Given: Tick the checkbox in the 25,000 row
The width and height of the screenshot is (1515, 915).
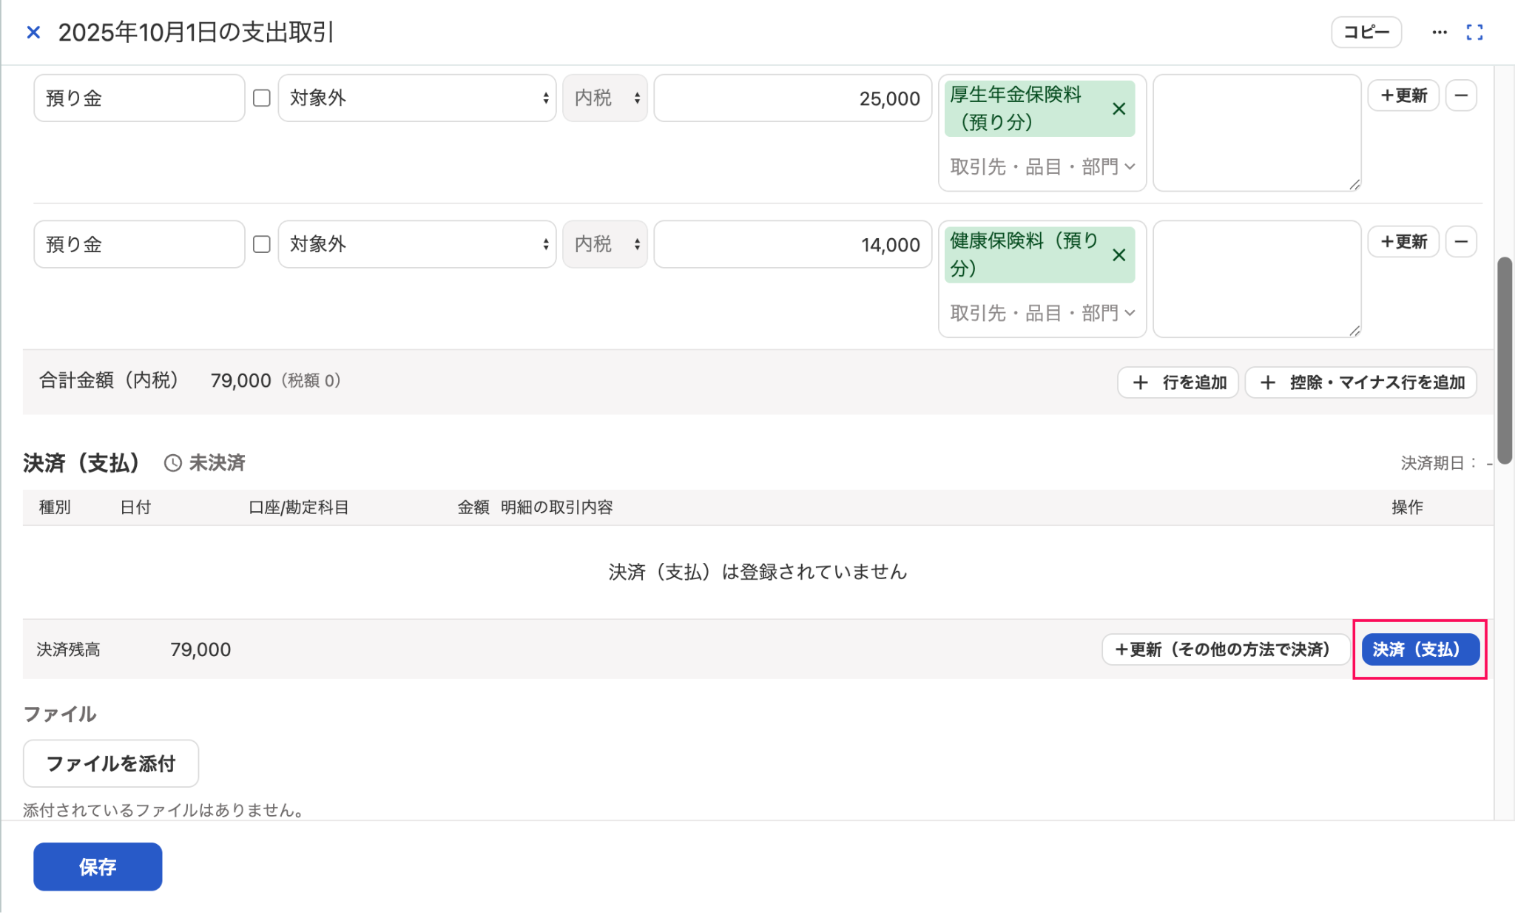Looking at the screenshot, I should [x=261, y=98].
